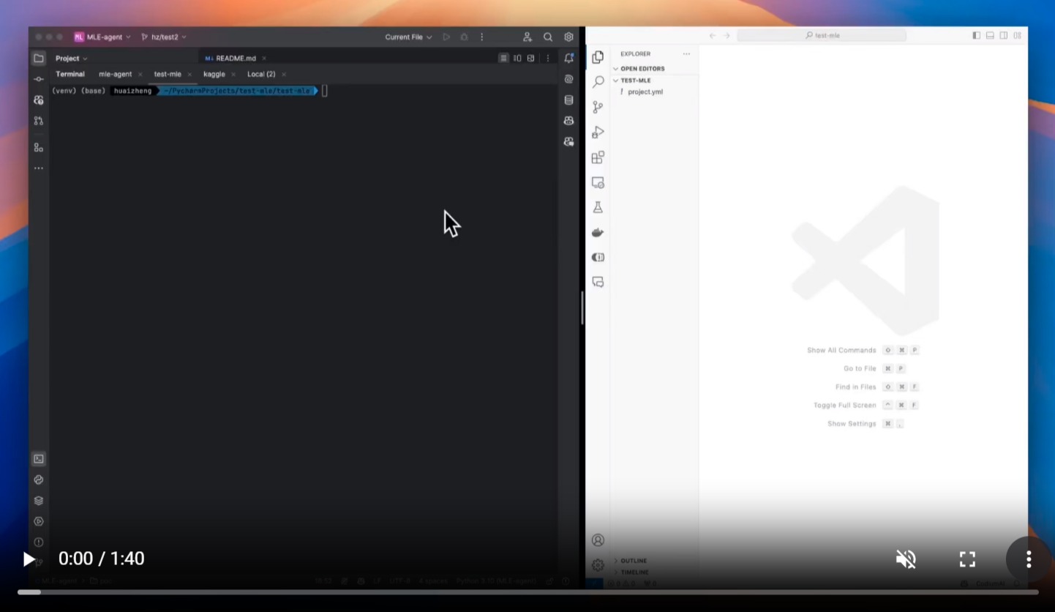Open PyCharm Notifications bell icon

(x=568, y=59)
